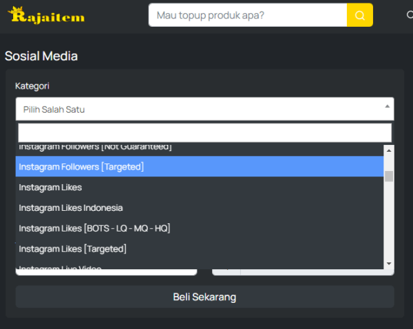Pick Instagram Likes [BOTS - LQ - MQ - HQ]
Viewport: 413px width, 329px height.
(x=200, y=228)
